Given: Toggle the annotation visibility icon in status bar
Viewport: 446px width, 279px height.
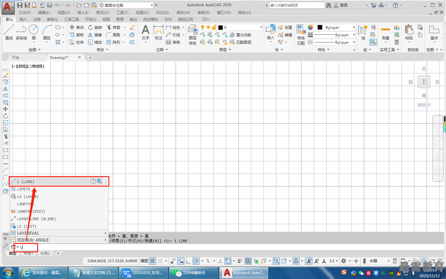Looking at the screenshot, I should click(309, 261).
